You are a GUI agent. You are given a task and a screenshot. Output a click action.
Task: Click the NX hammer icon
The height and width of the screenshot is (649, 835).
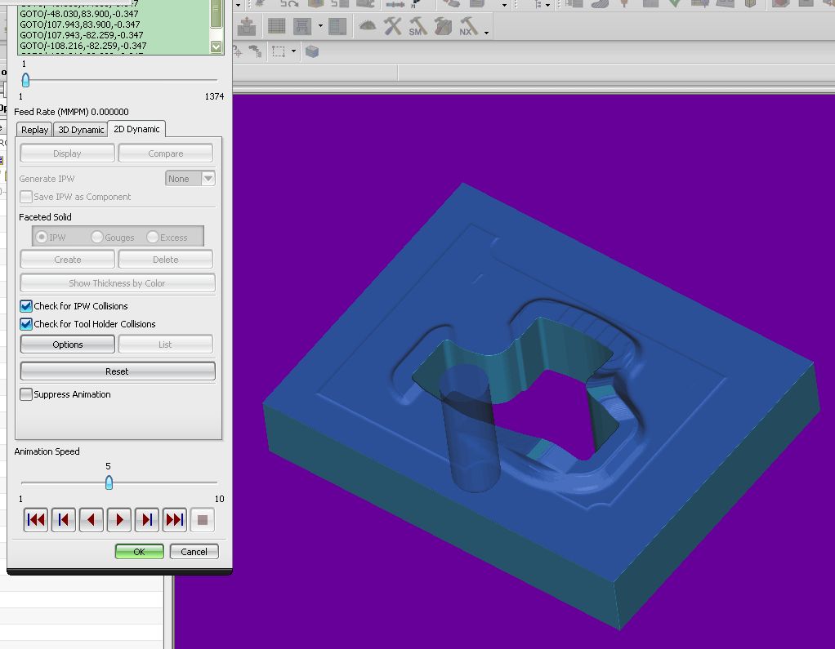468,27
